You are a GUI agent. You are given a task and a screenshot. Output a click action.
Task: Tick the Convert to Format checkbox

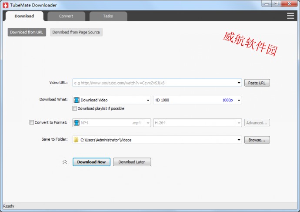(31, 122)
